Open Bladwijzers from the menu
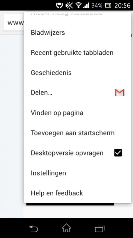 (78, 32)
